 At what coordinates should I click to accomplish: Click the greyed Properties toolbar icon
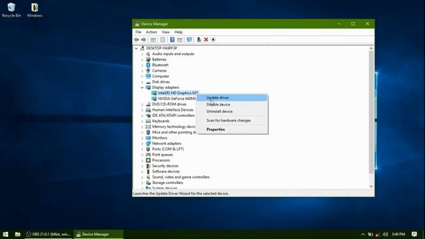click(163, 40)
